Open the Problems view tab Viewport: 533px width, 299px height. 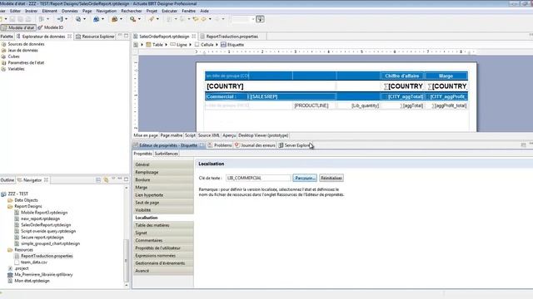(220, 145)
